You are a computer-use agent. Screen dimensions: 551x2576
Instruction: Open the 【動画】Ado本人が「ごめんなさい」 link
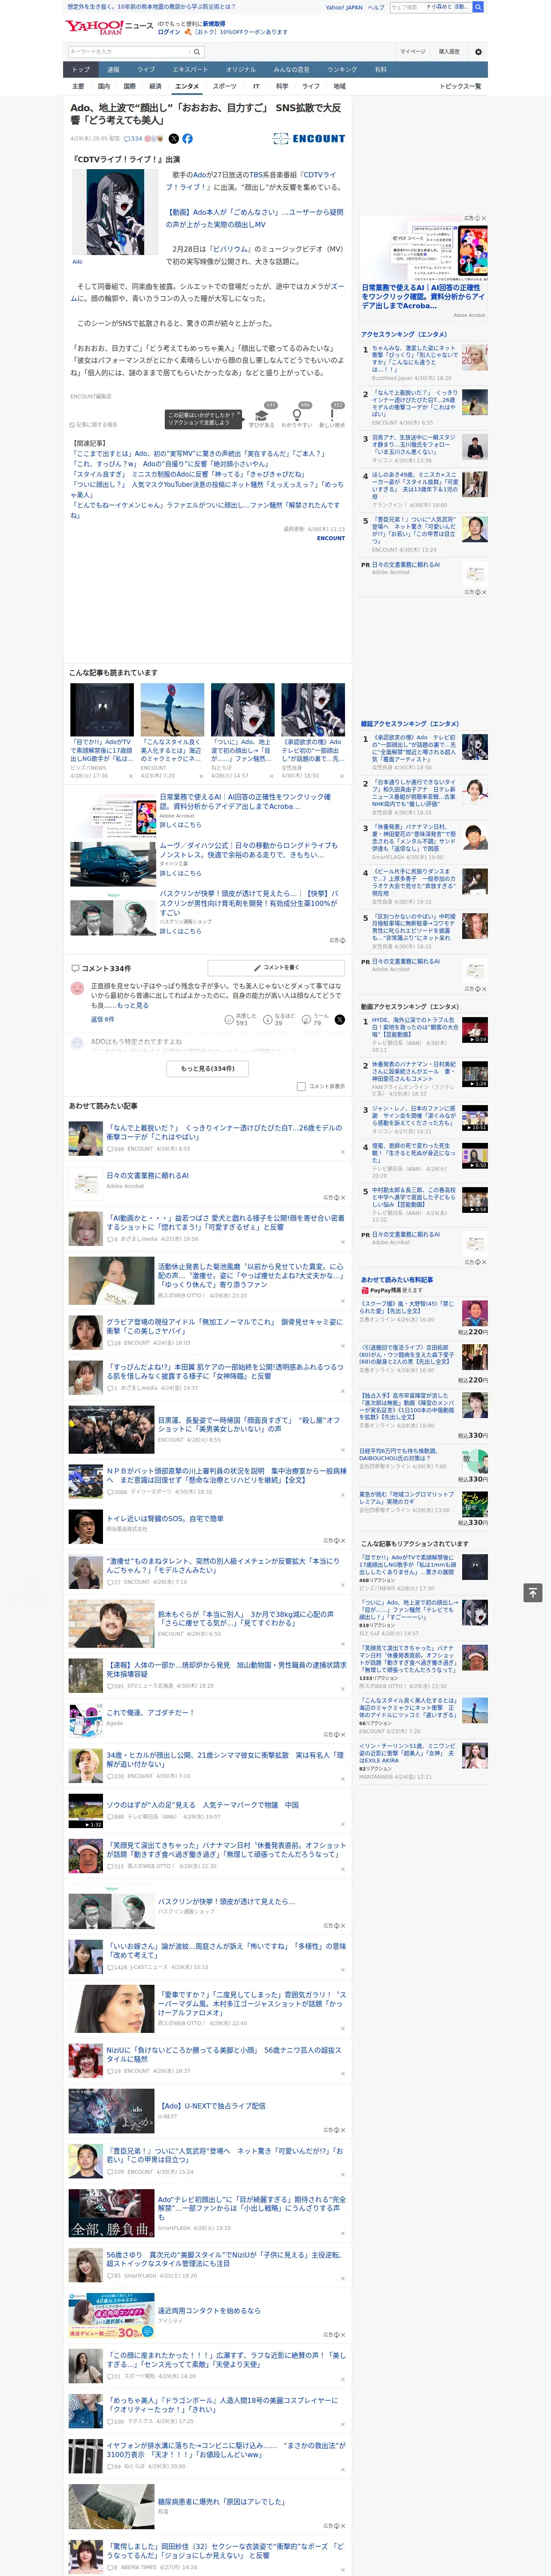pos(254,218)
